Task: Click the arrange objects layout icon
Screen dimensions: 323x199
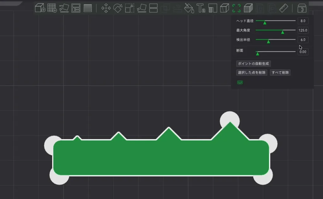Action: (x=76, y=8)
